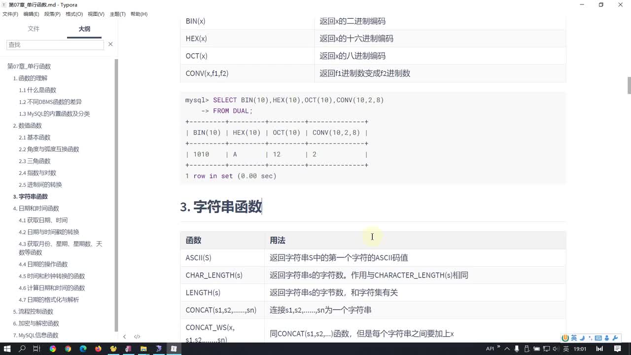This screenshot has width=631, height=355.
Task: Click the OCT(x) table cell
Action: 247,56
